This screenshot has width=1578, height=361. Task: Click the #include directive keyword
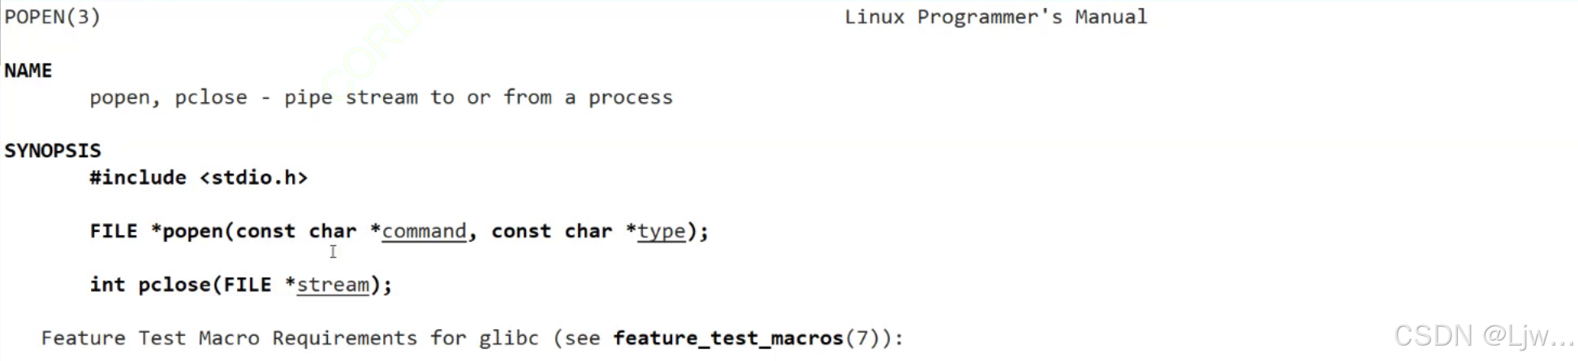(x=138, y=178)
